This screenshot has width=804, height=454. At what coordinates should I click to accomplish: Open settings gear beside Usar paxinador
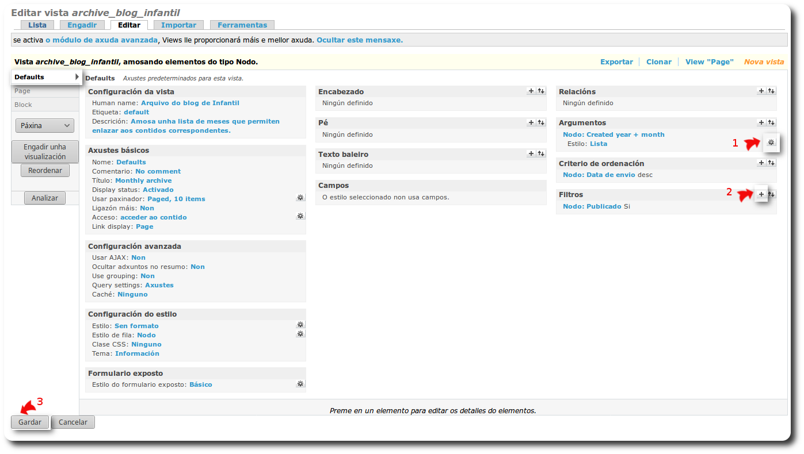(x=300, y=197)
